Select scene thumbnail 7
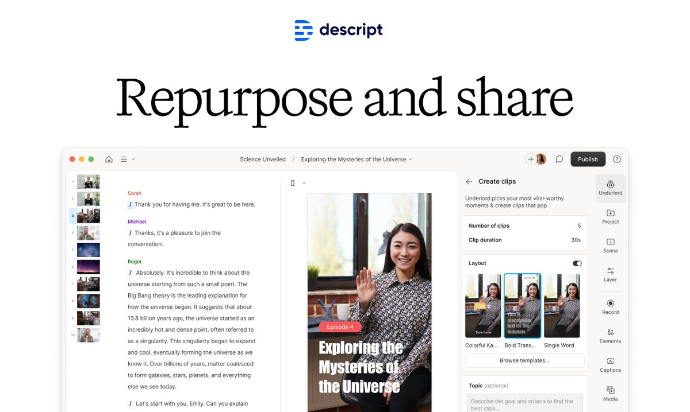This screenshot has height=412, width=690. [x=89, y=284]
